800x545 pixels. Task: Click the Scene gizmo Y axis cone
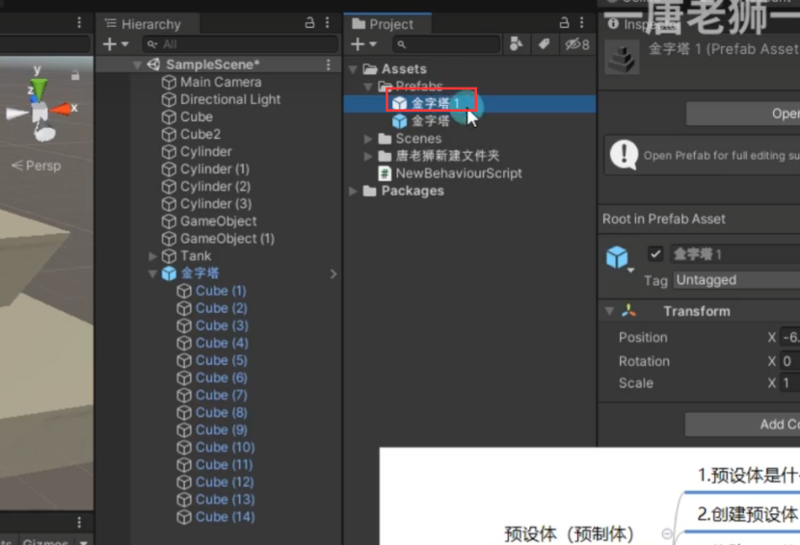click(x=39, y=88)
